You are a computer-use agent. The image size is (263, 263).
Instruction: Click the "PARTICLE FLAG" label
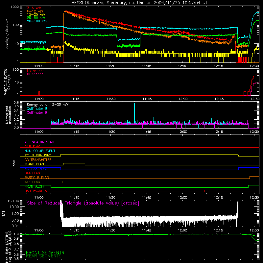click(x=37, y=178)
